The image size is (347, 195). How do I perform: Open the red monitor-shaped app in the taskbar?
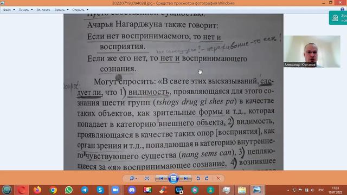point(147,190)
